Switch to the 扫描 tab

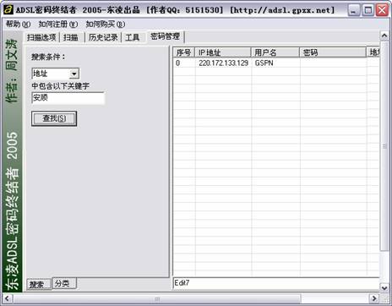click(x=71, y=37)
